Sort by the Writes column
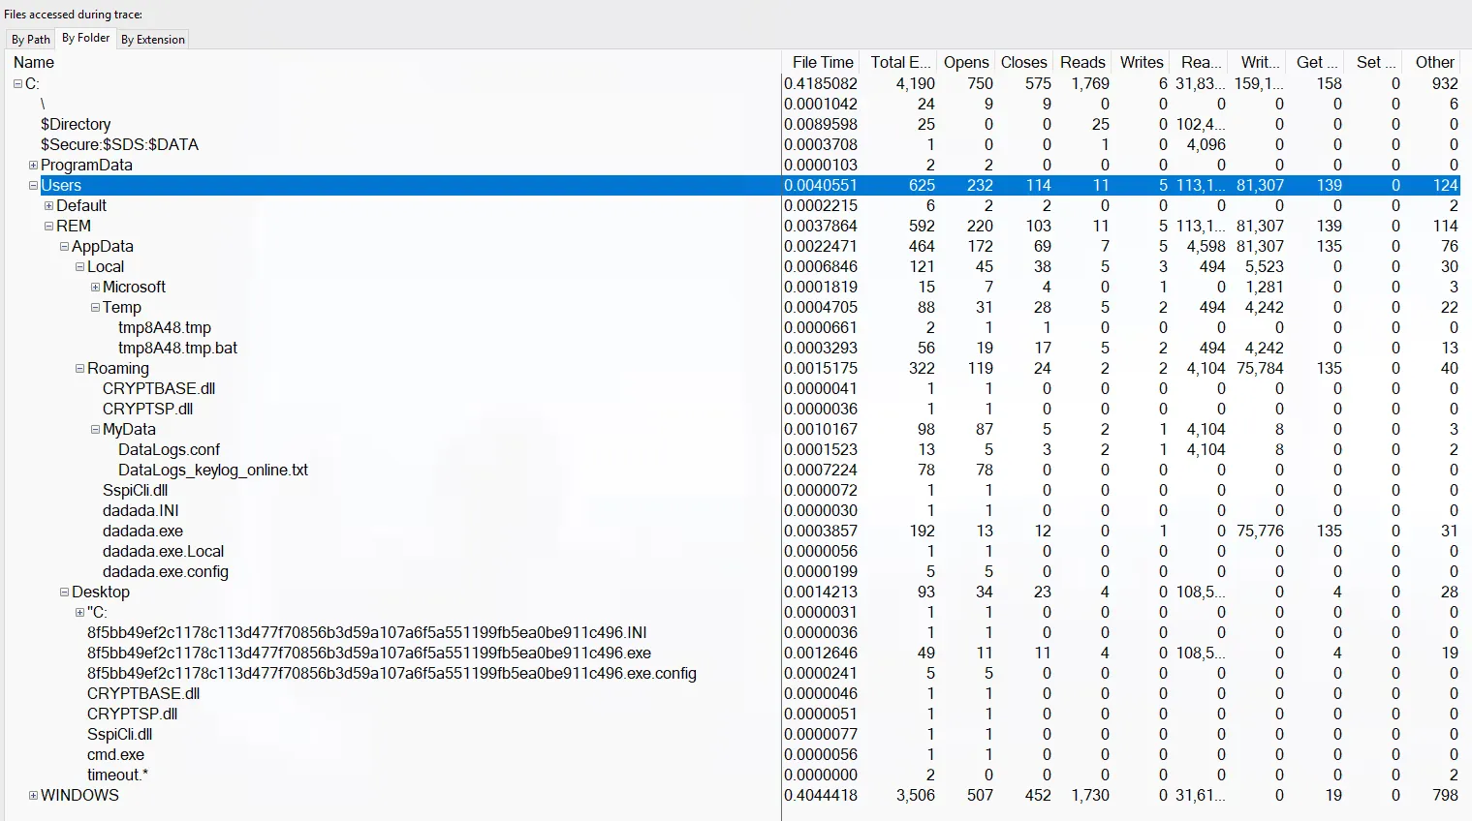 tap(1141, 62)
